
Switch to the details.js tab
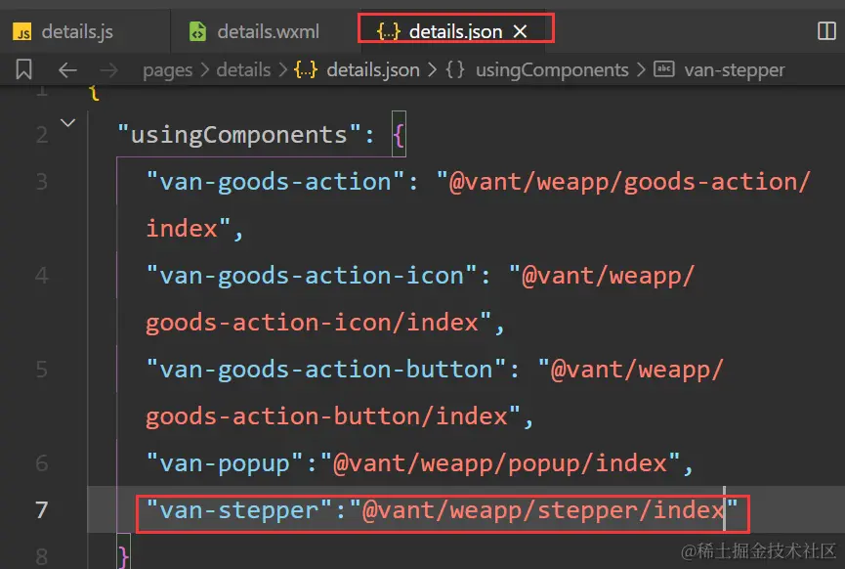[x=76, y=32]
